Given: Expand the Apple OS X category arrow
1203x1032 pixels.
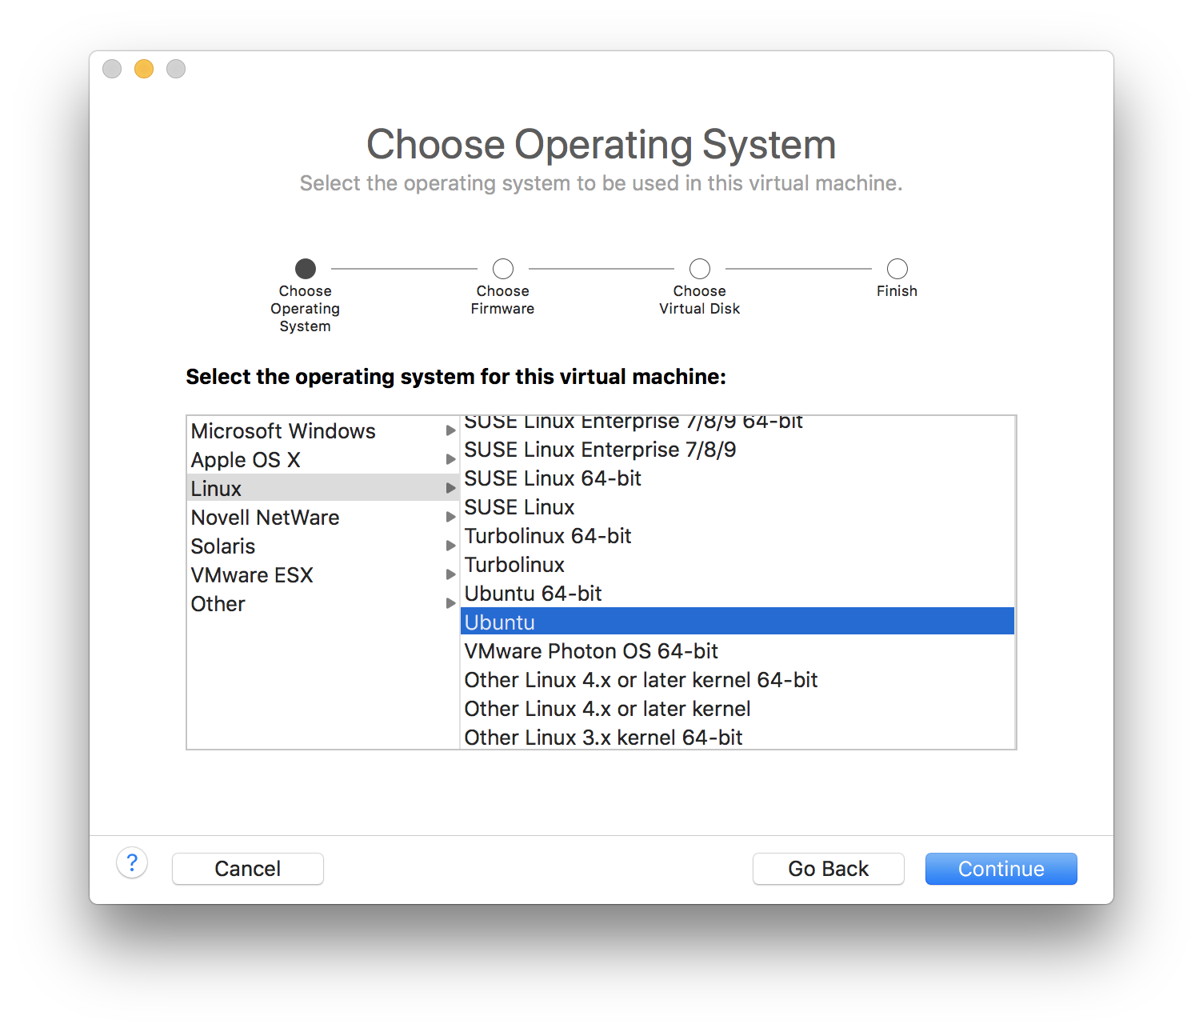Looking at the screenshot, I should pyautogui.click(x=450, y=460).
